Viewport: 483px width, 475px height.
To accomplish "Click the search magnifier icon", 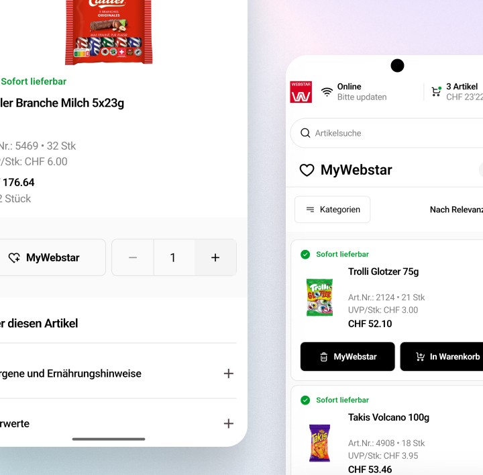I will coord(305,133).
